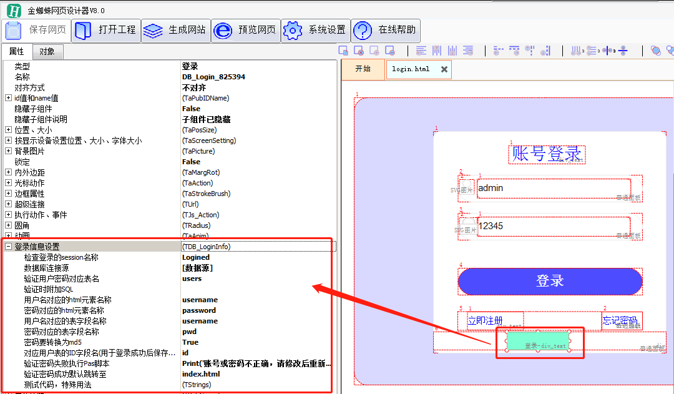Click the admin username input field

pyautogui.click(x=553, y=188)
